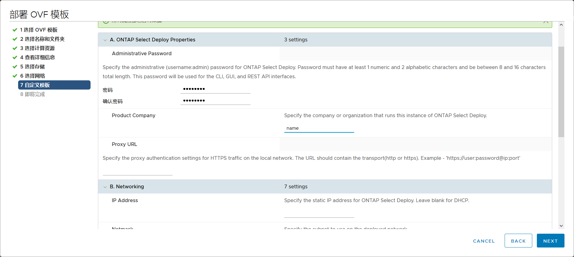The width and height of the screenshot is (574, 257).
Task: Click the '7 settings' text
Action: pyautogui.click(x=296, y=186)
